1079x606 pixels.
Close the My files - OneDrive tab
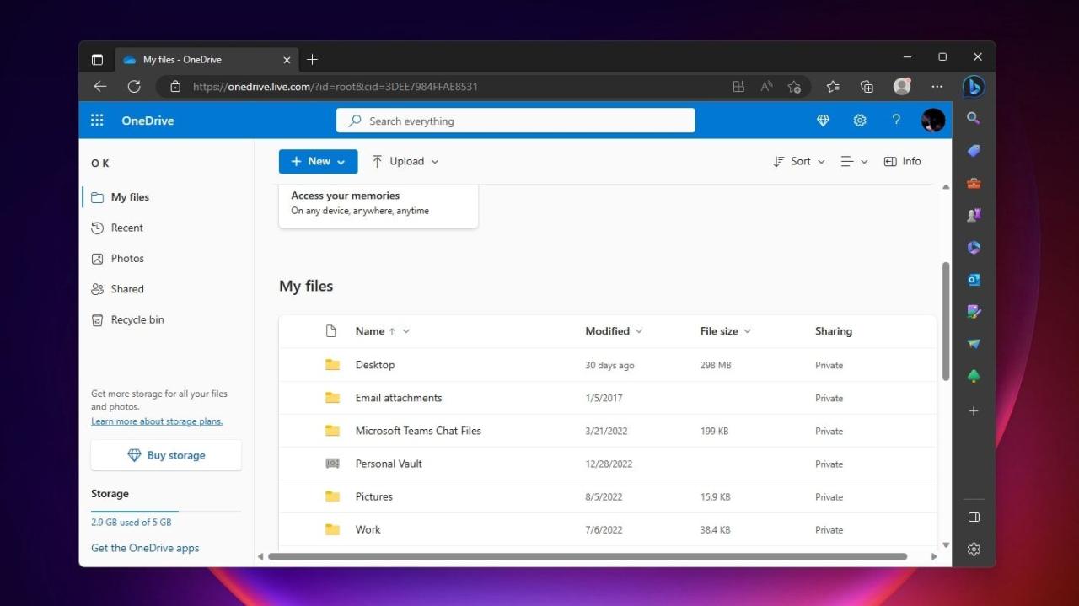coord(287,60)
